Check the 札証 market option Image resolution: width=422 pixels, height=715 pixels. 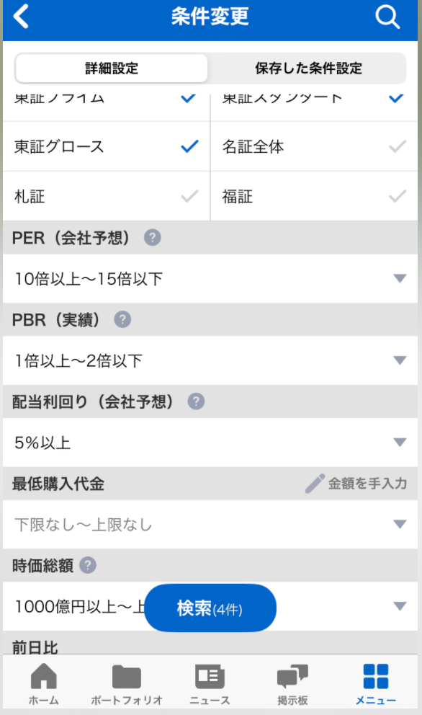[x=106, y=197]
